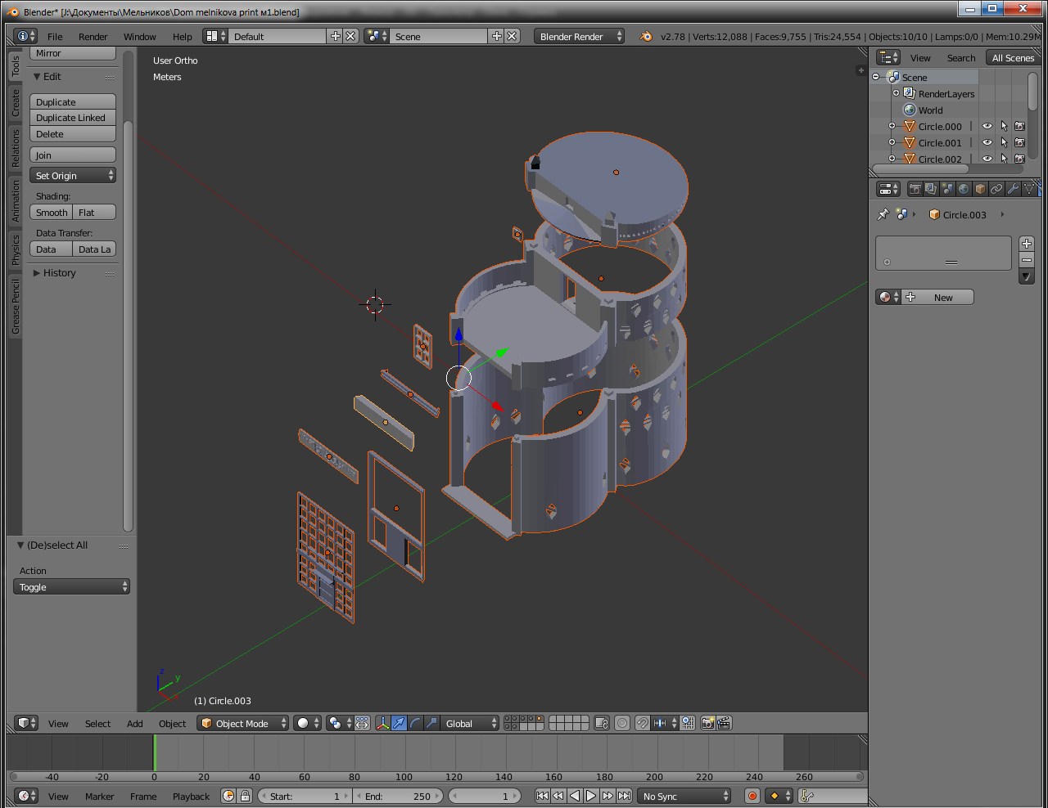Open the File menu

[x=55, y=36]
